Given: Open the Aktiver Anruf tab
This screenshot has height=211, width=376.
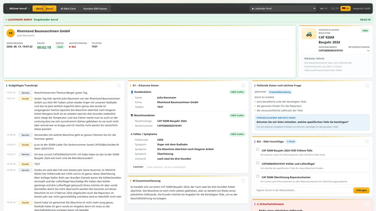Looking at the screenshot, I should (44, 9).
